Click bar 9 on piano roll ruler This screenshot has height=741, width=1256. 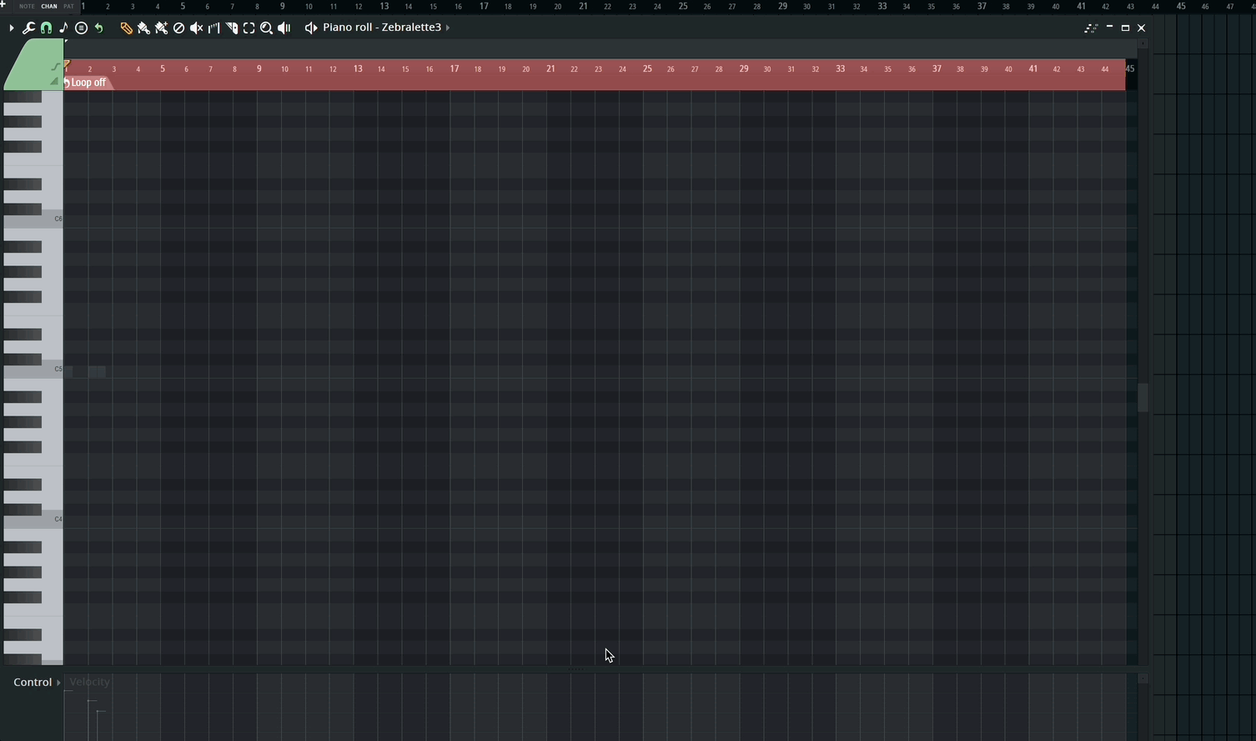[x=259, y=68]
